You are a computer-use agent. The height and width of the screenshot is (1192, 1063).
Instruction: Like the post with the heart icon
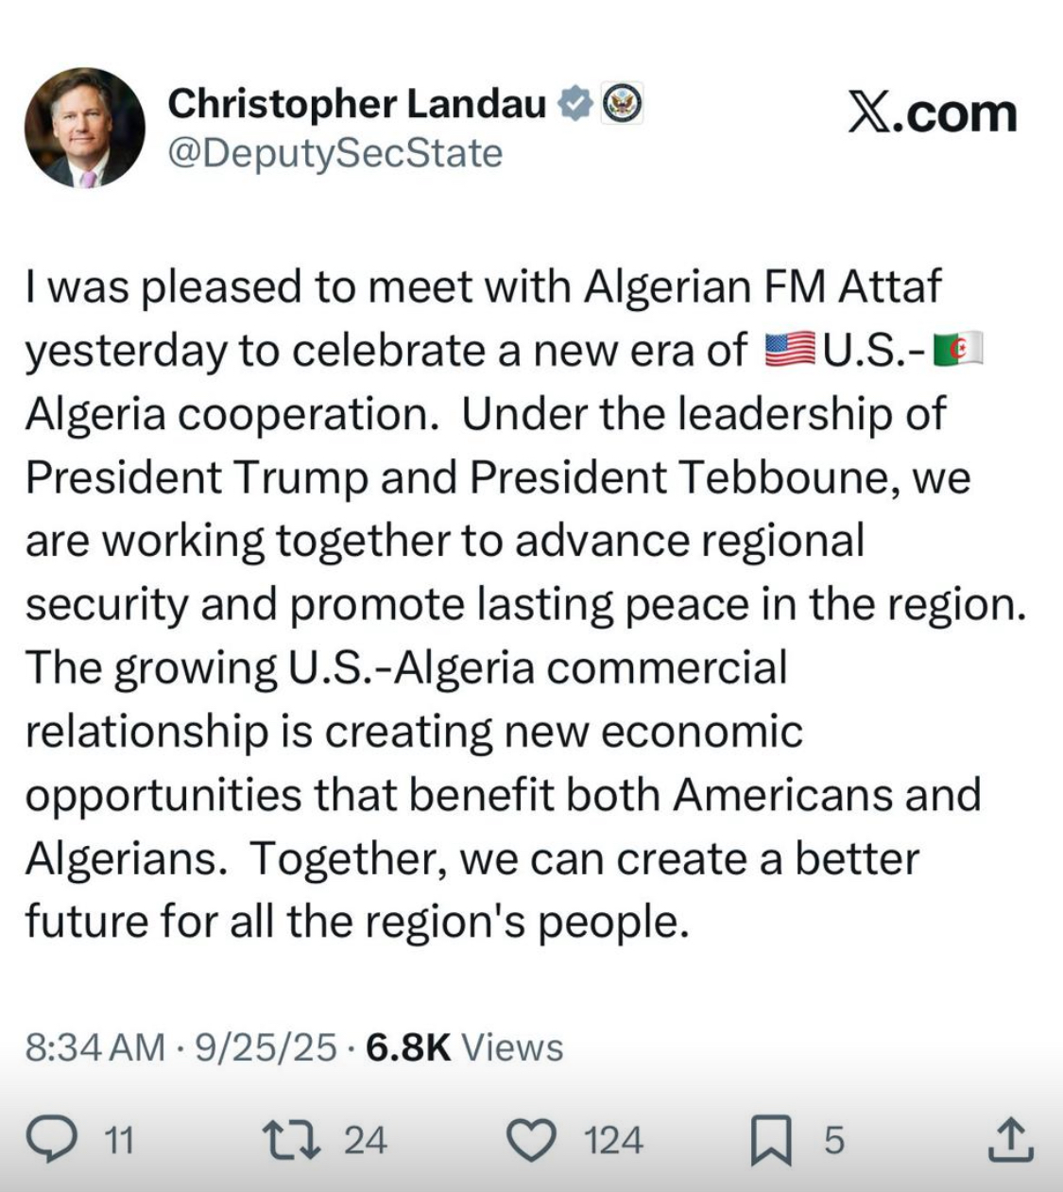click(532, 1139)
